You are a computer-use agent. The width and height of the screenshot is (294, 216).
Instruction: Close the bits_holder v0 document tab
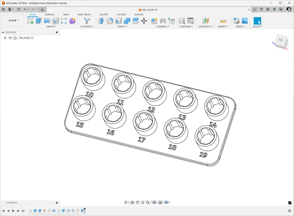coord(249,10)
